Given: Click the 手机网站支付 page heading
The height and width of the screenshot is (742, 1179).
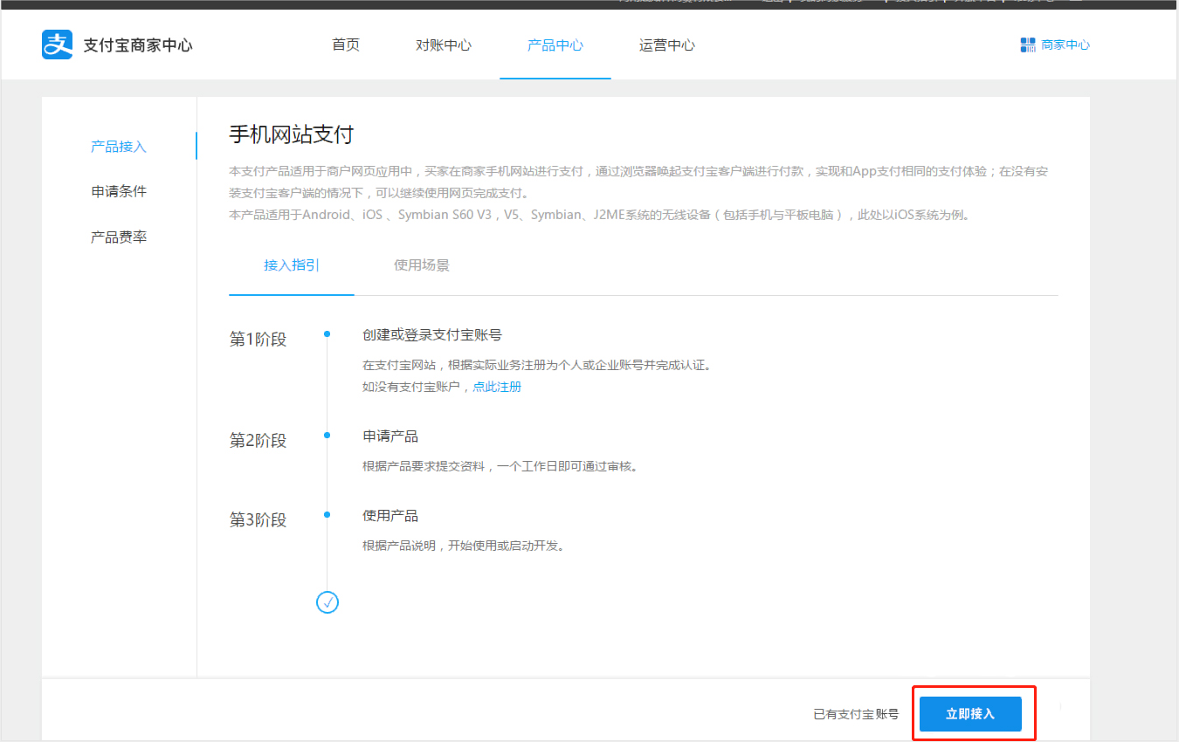Looking at the screenshot, I should [291, 134].
